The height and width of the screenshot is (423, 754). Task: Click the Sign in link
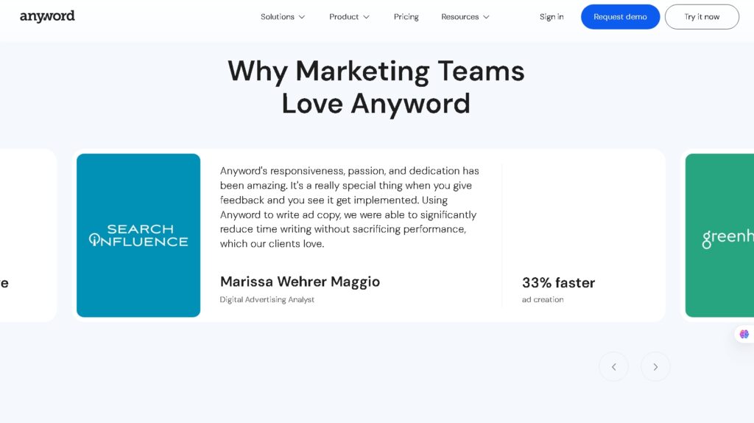[552, 17]
